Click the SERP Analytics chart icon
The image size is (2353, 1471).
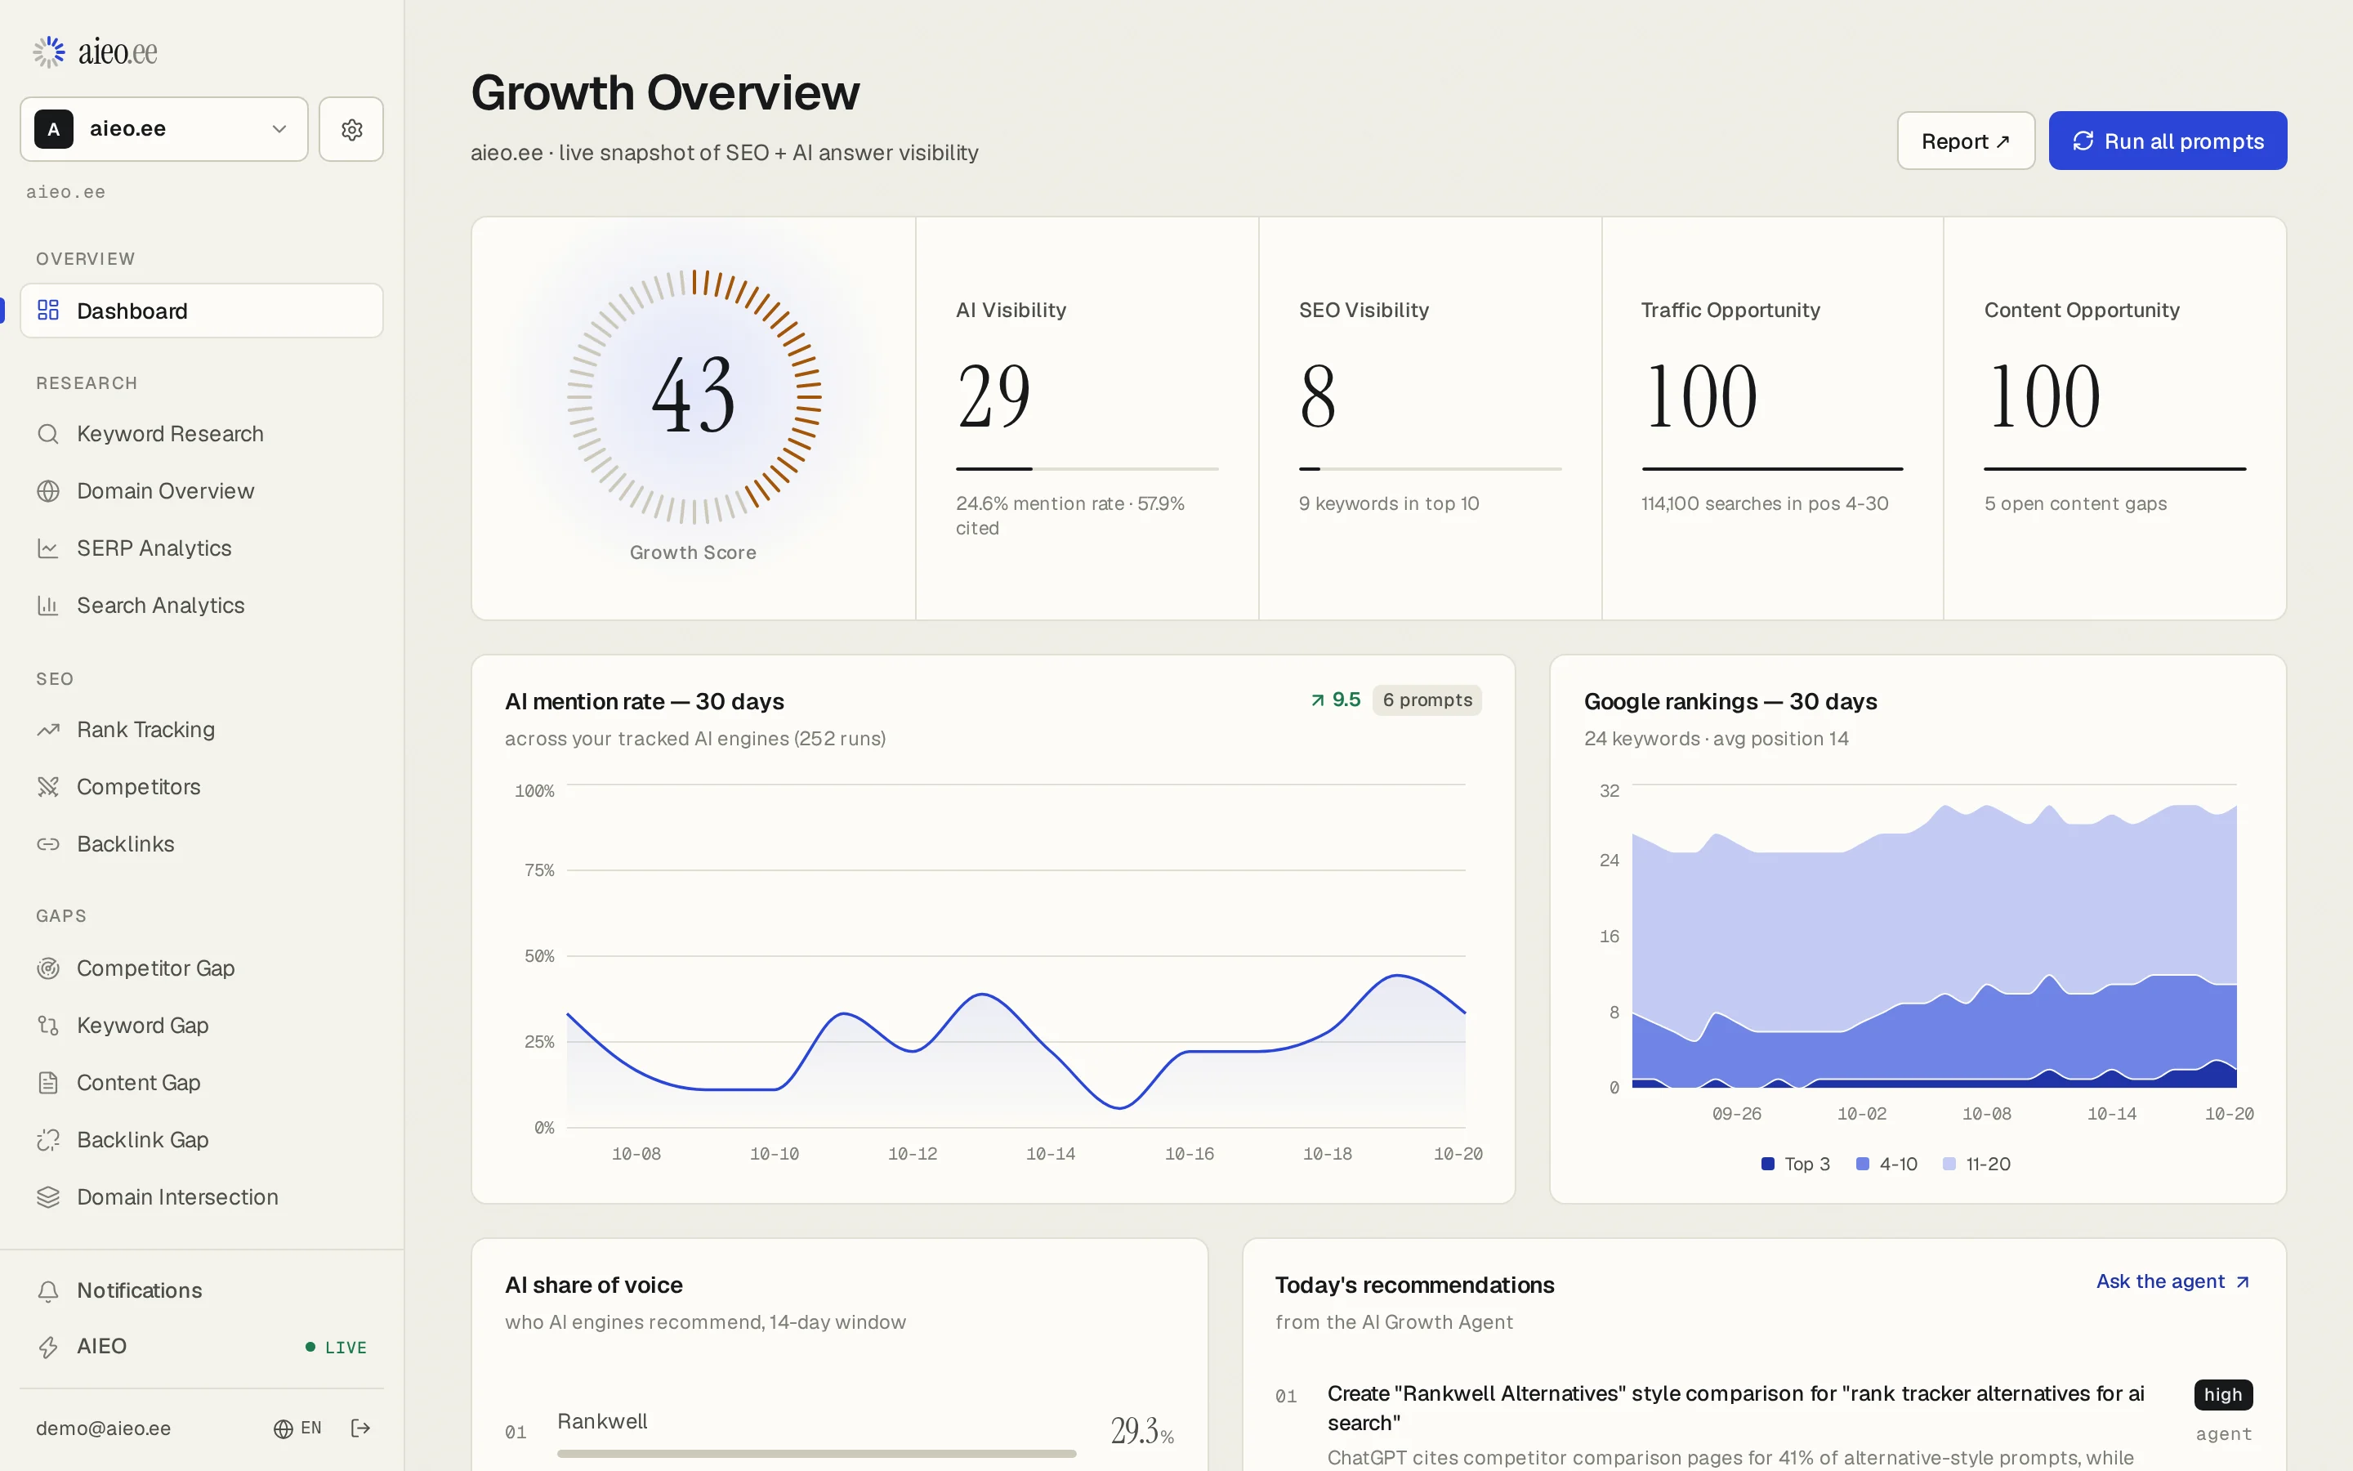[47, 548]
